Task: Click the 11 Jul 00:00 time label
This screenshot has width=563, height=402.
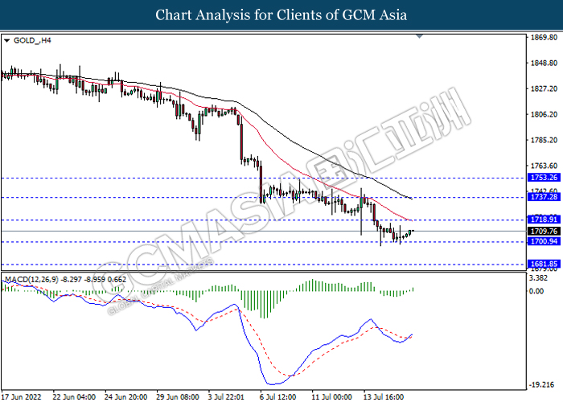Action: point(331,397)
